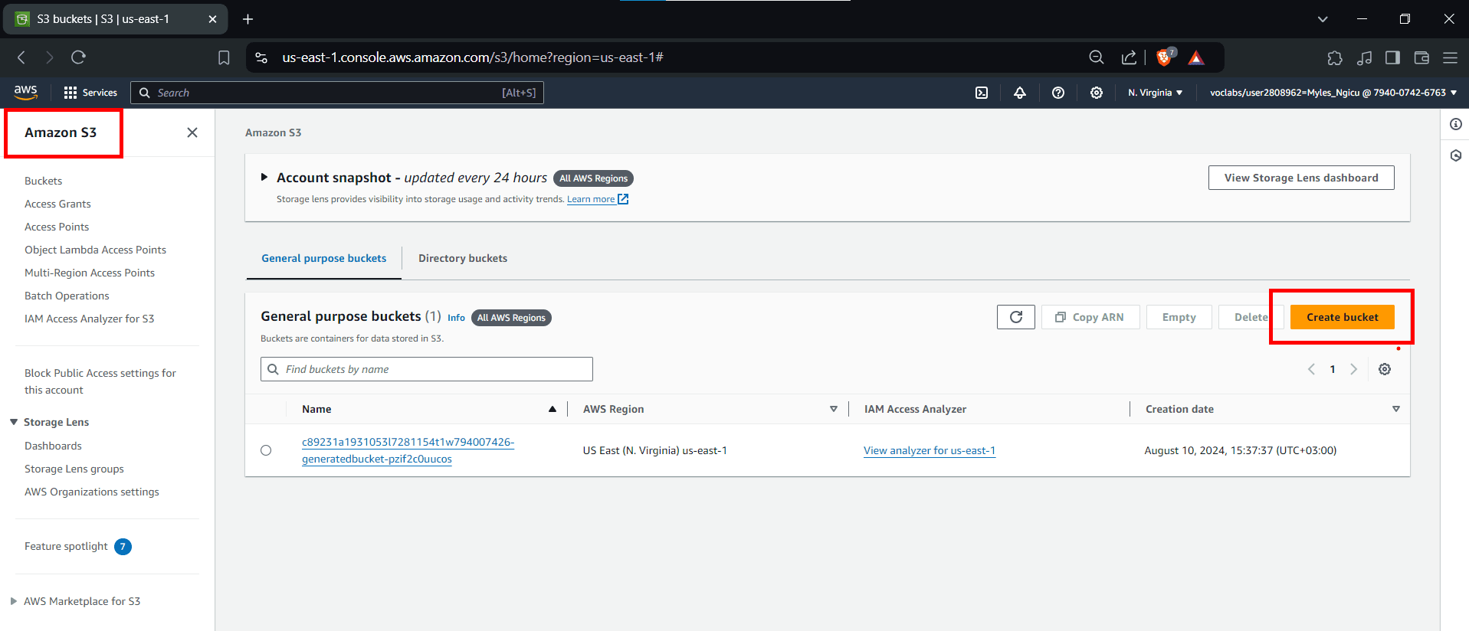This screenshot has width=1469, height=631.
Task: Open the media control music icon
Action: pyautogui.click(x=1364, y=57)
